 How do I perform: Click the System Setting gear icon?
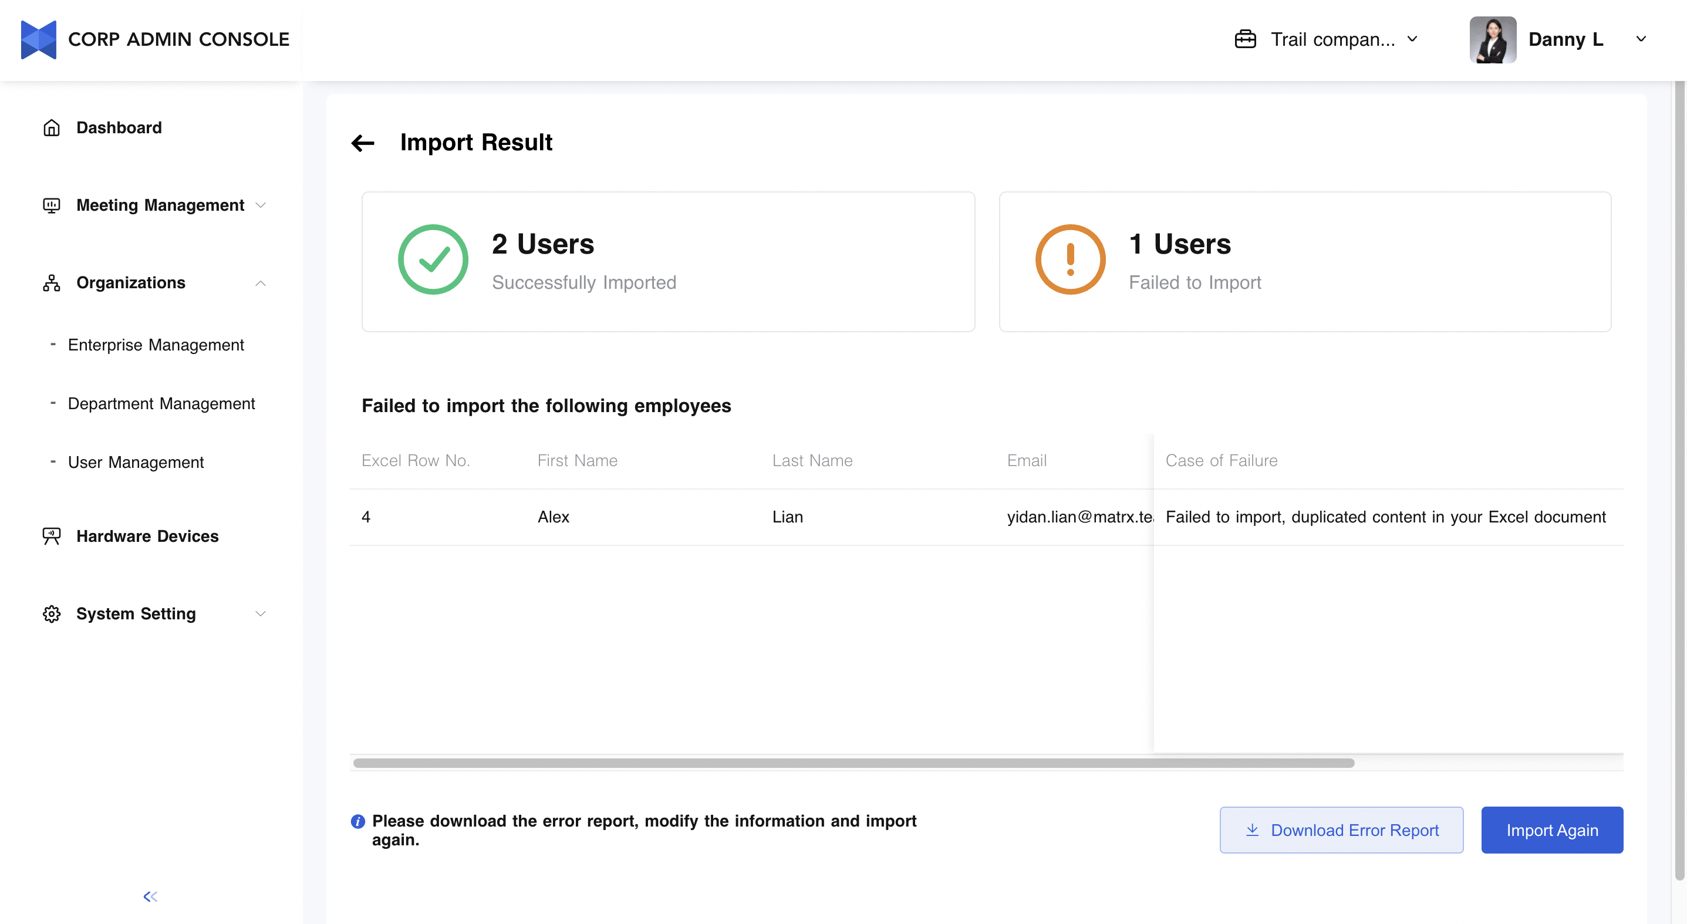(51, 613)
